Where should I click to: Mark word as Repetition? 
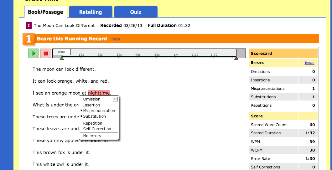click(92, 123)
